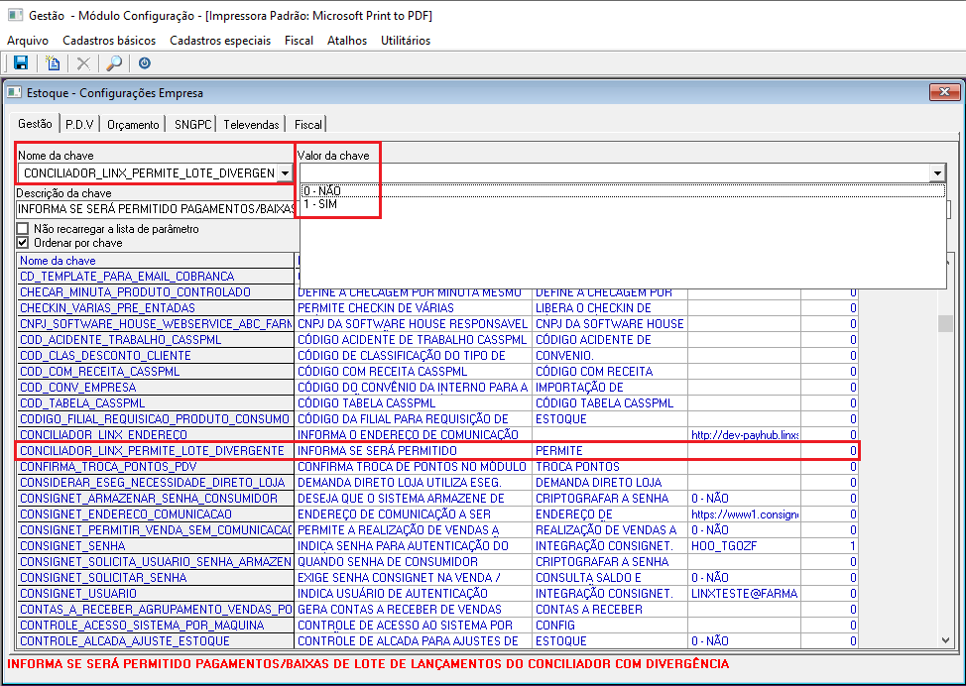
Task: Click the magnifying glass Search icon
Action: 113,63
